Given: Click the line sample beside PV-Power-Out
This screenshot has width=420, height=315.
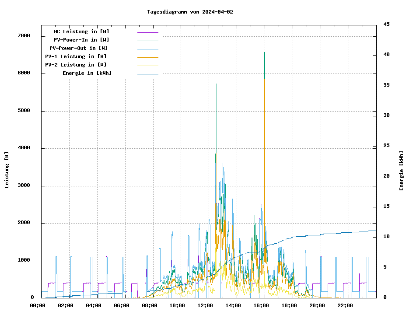Looking at the screenshot, I should coord(147,49).
